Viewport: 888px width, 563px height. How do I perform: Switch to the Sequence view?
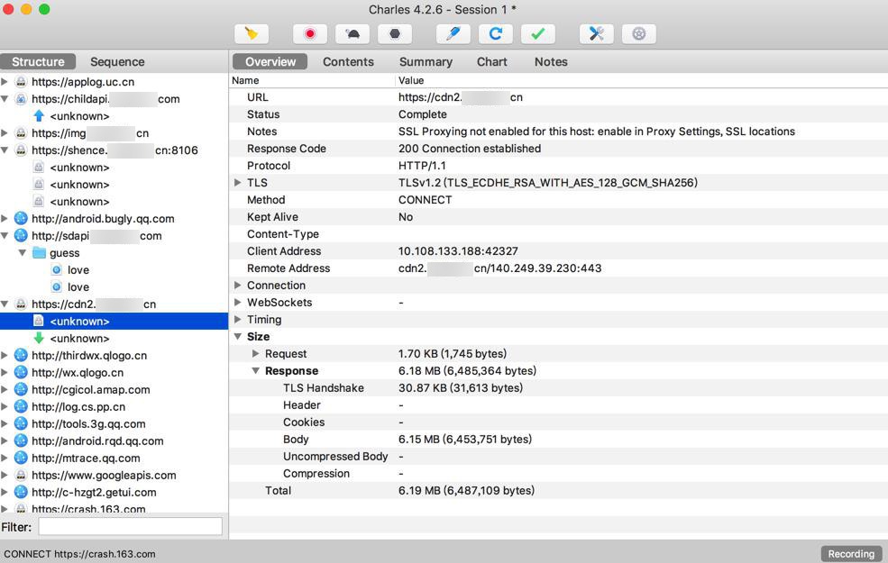pyautogui.click(x=117, y=62)
